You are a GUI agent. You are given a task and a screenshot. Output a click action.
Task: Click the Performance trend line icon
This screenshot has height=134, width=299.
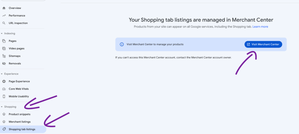[x=4, y=16]
